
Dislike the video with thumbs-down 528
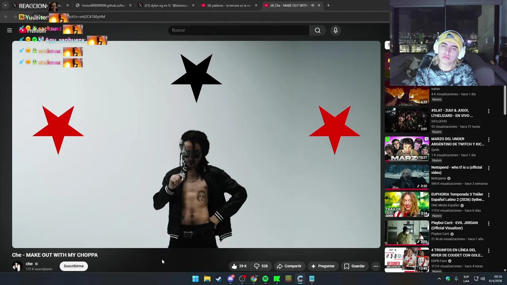(261, 266)
